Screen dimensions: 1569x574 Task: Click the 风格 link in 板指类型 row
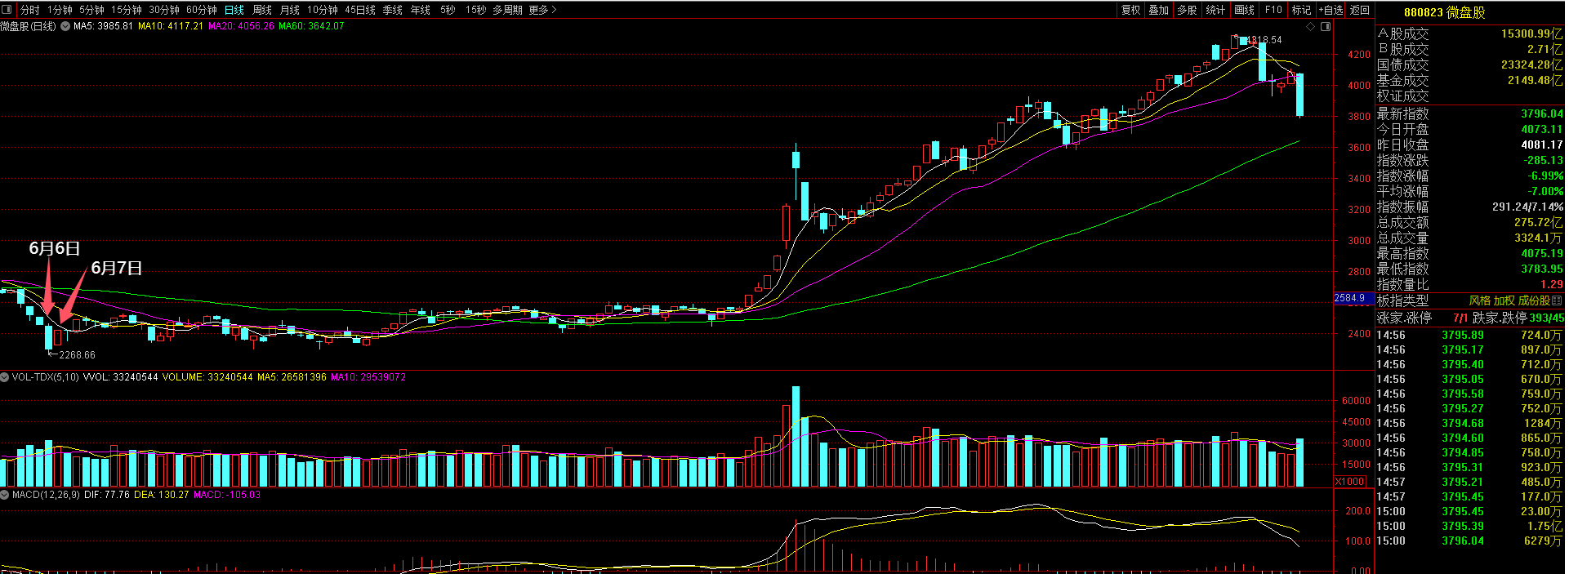(x=1480, y=300)
